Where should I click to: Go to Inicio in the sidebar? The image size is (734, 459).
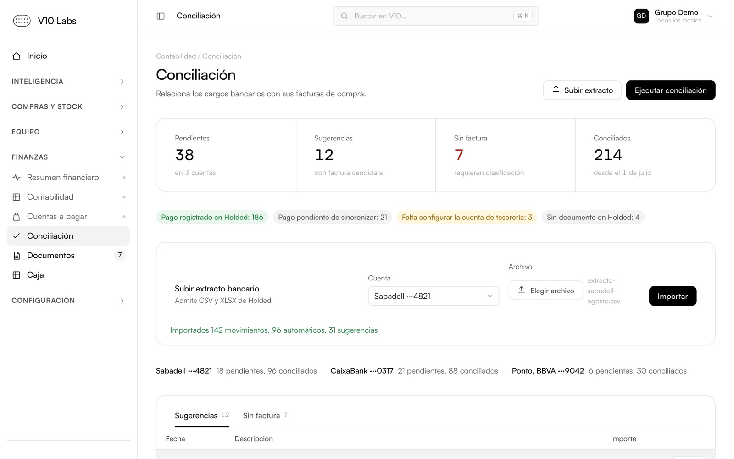pyautogui.click(x=68, y=56)
